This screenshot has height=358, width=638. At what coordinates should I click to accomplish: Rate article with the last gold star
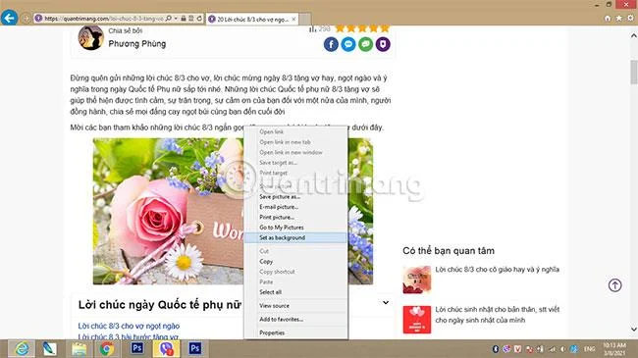pos(385,28)
